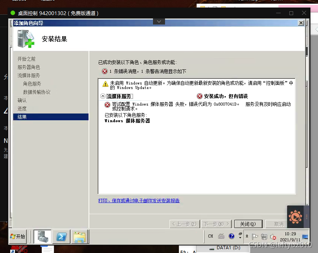
Task: Select the 进度 step in sidebar
Action: [x=22, y=109]
